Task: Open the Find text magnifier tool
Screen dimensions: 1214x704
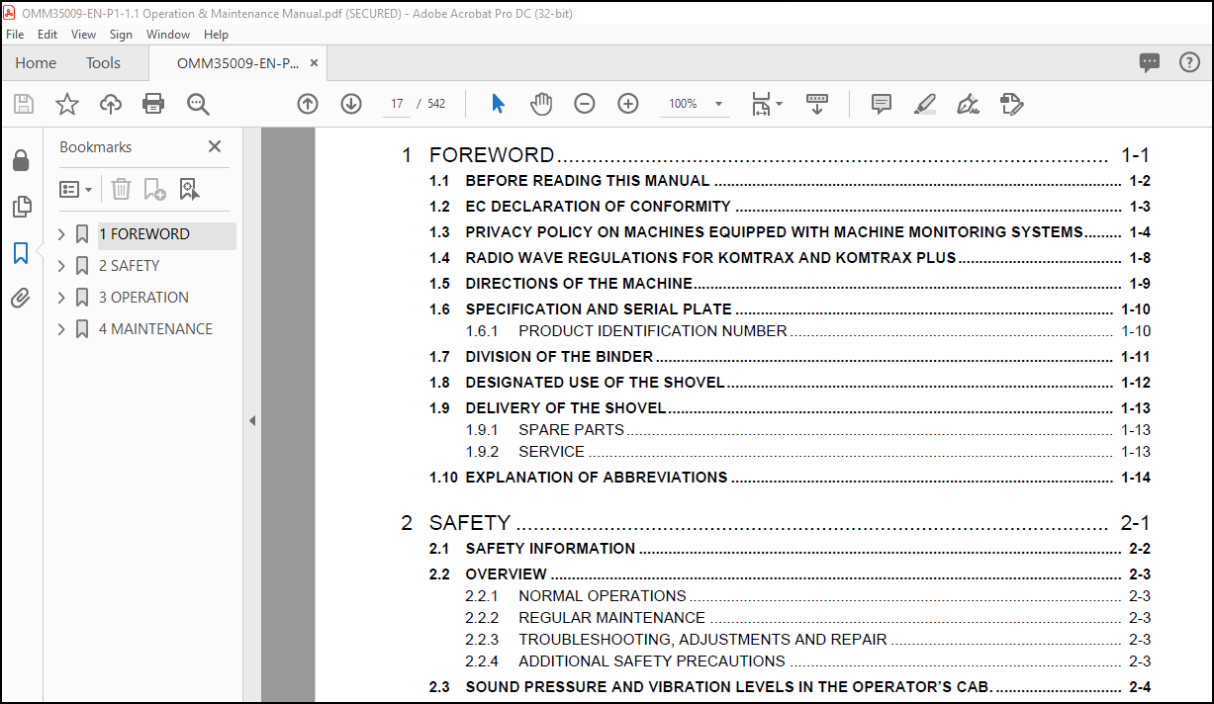Action: [198, 104]
